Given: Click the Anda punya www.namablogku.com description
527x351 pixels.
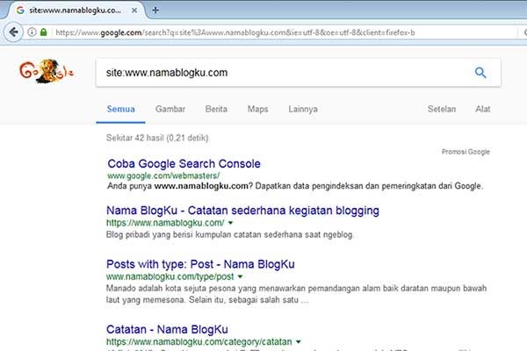Looking at the screenshot, I should (295, 186).
